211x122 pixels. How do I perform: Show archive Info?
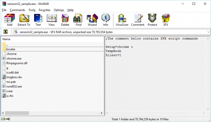(105, 20)
